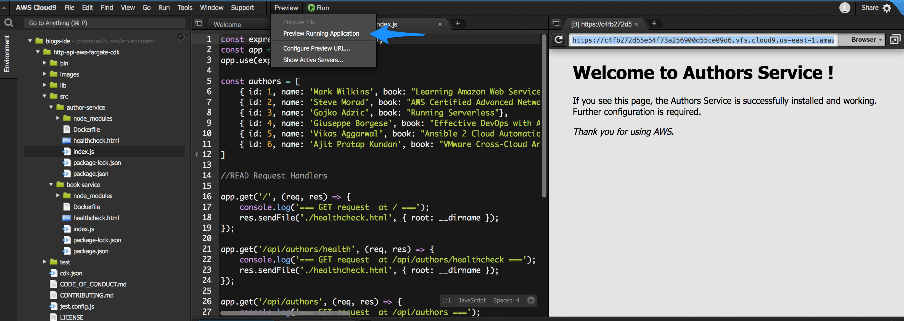Click the Share button
The width and height of the screenshot is (904, 321).
pos(869,8)
